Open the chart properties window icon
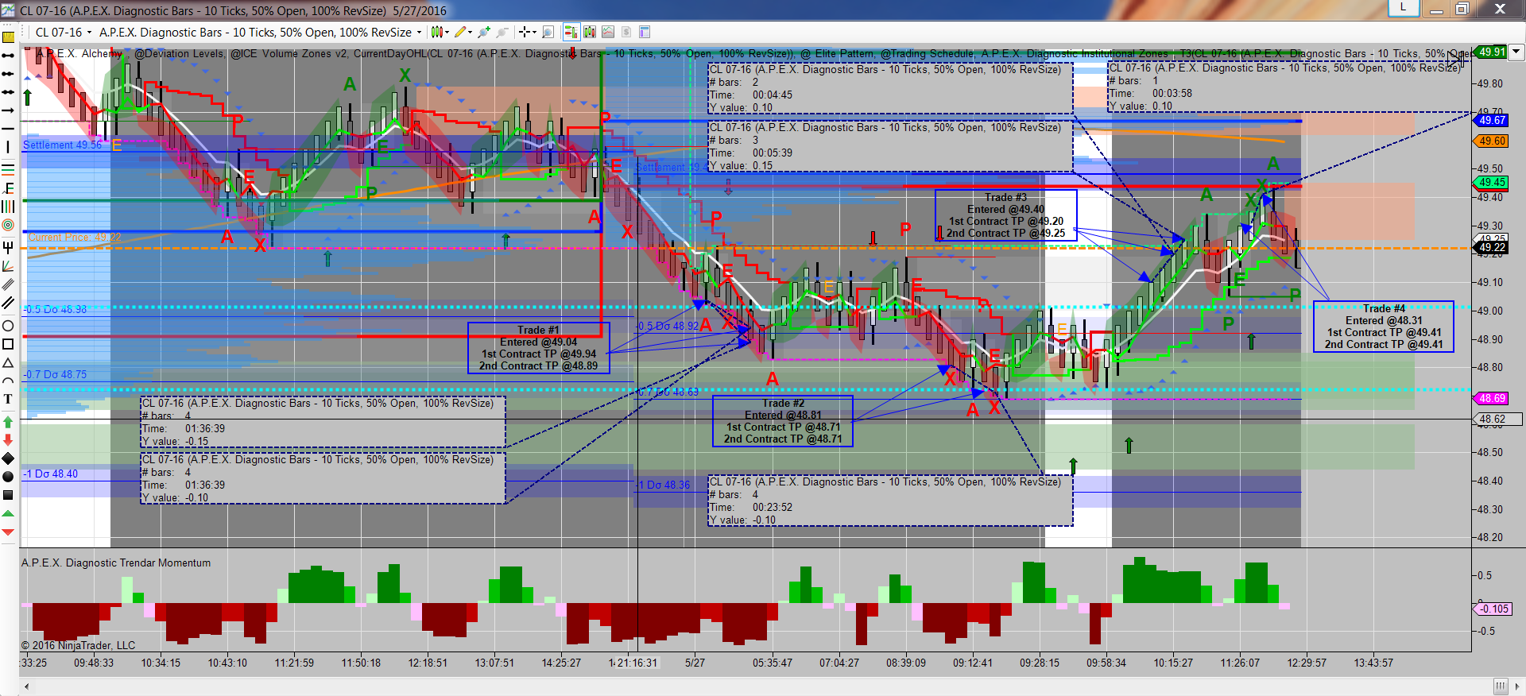 [645, 33]
